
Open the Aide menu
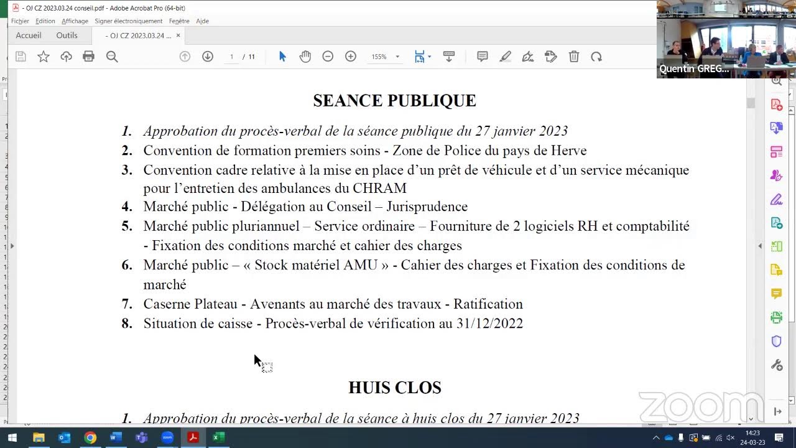pyautogui.click(x=202, y=21)
